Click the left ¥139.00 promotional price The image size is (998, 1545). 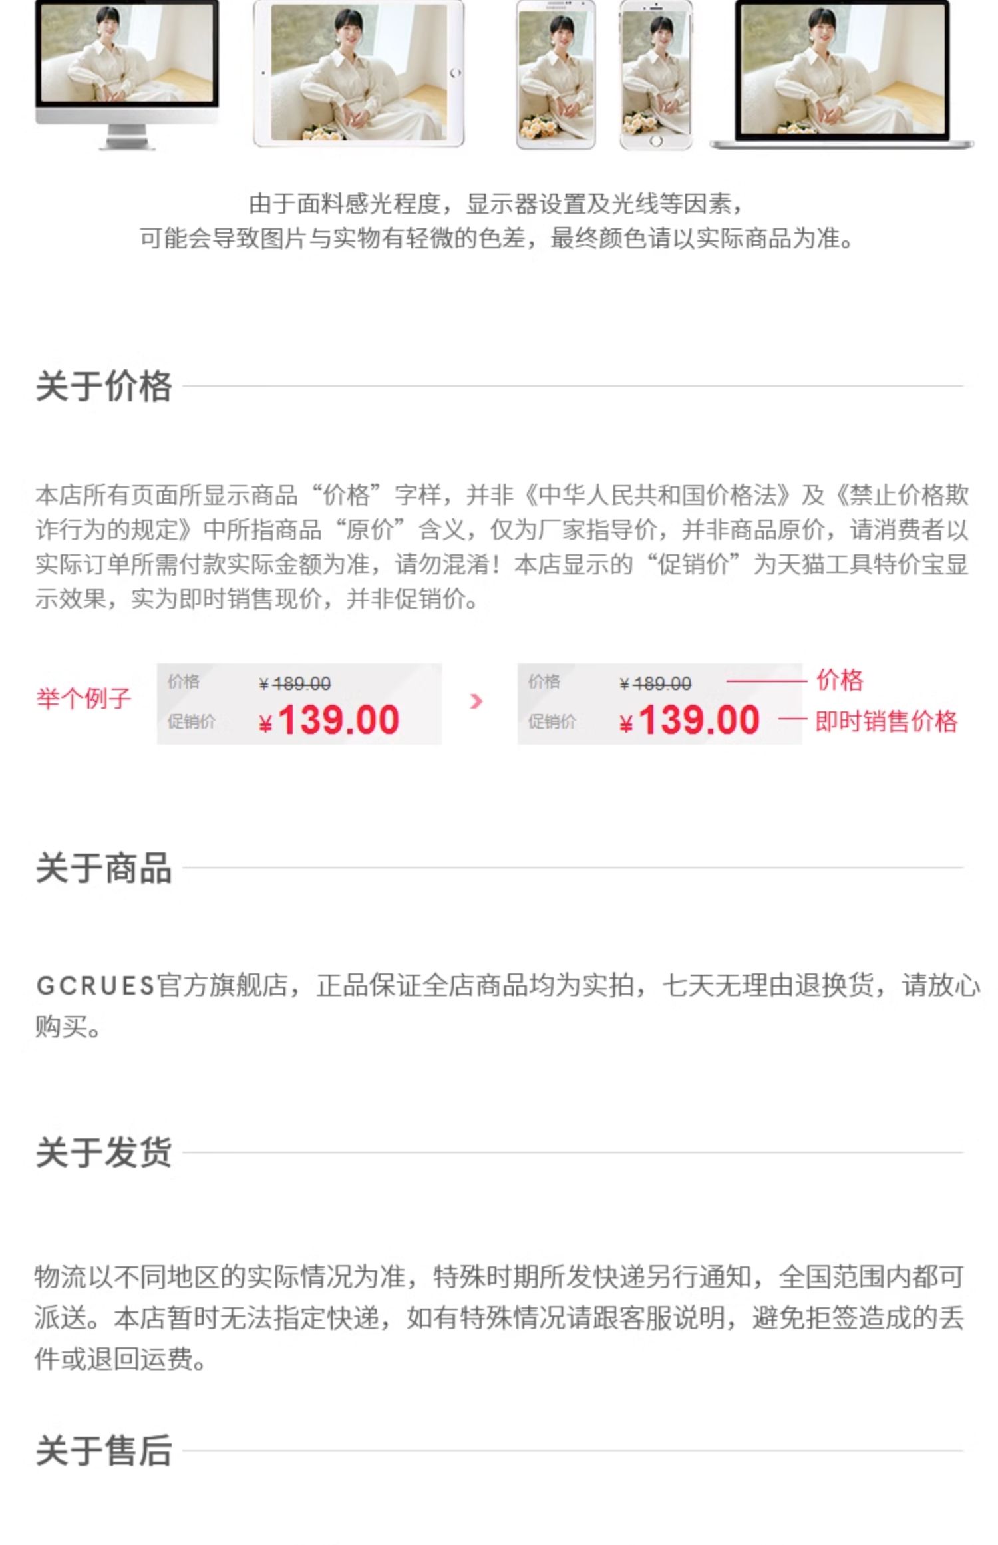pos(329,720)
